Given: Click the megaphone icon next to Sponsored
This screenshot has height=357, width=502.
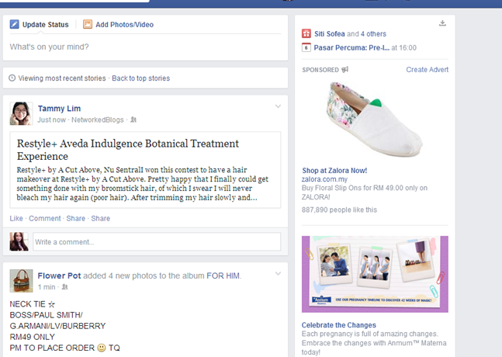Looking at the screenshot, I should click(344, 70).
